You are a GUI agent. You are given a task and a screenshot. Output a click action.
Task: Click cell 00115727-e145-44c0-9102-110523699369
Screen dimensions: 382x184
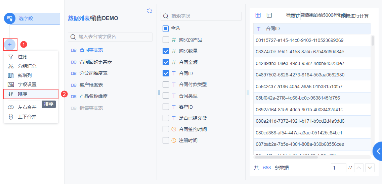coord(312,40)
